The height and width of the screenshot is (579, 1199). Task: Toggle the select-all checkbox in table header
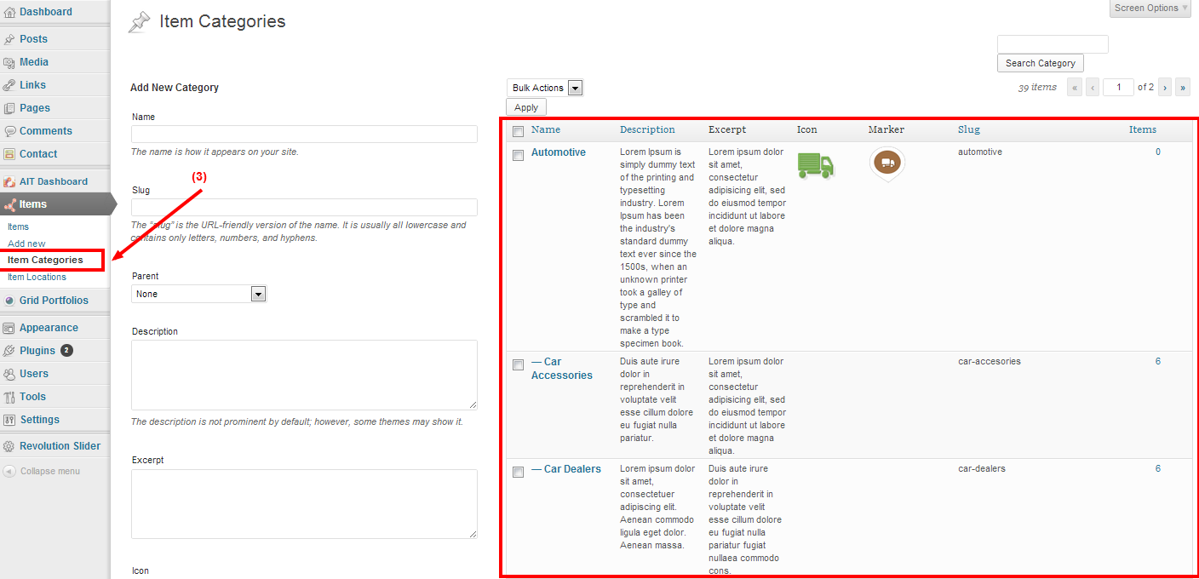point(518,131)
